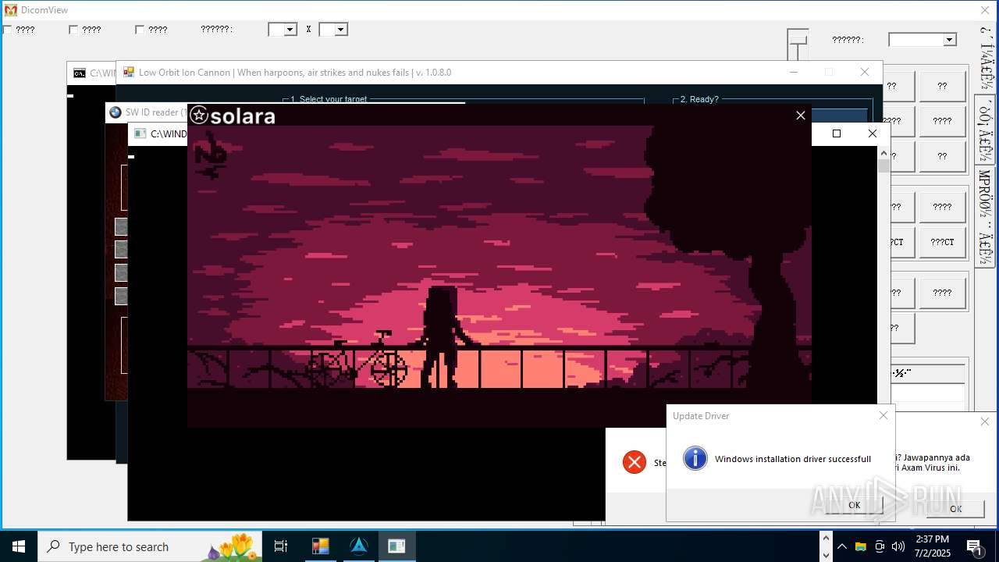Open the notification center icon
Viewport: 999px width, 562px height.
974,546
